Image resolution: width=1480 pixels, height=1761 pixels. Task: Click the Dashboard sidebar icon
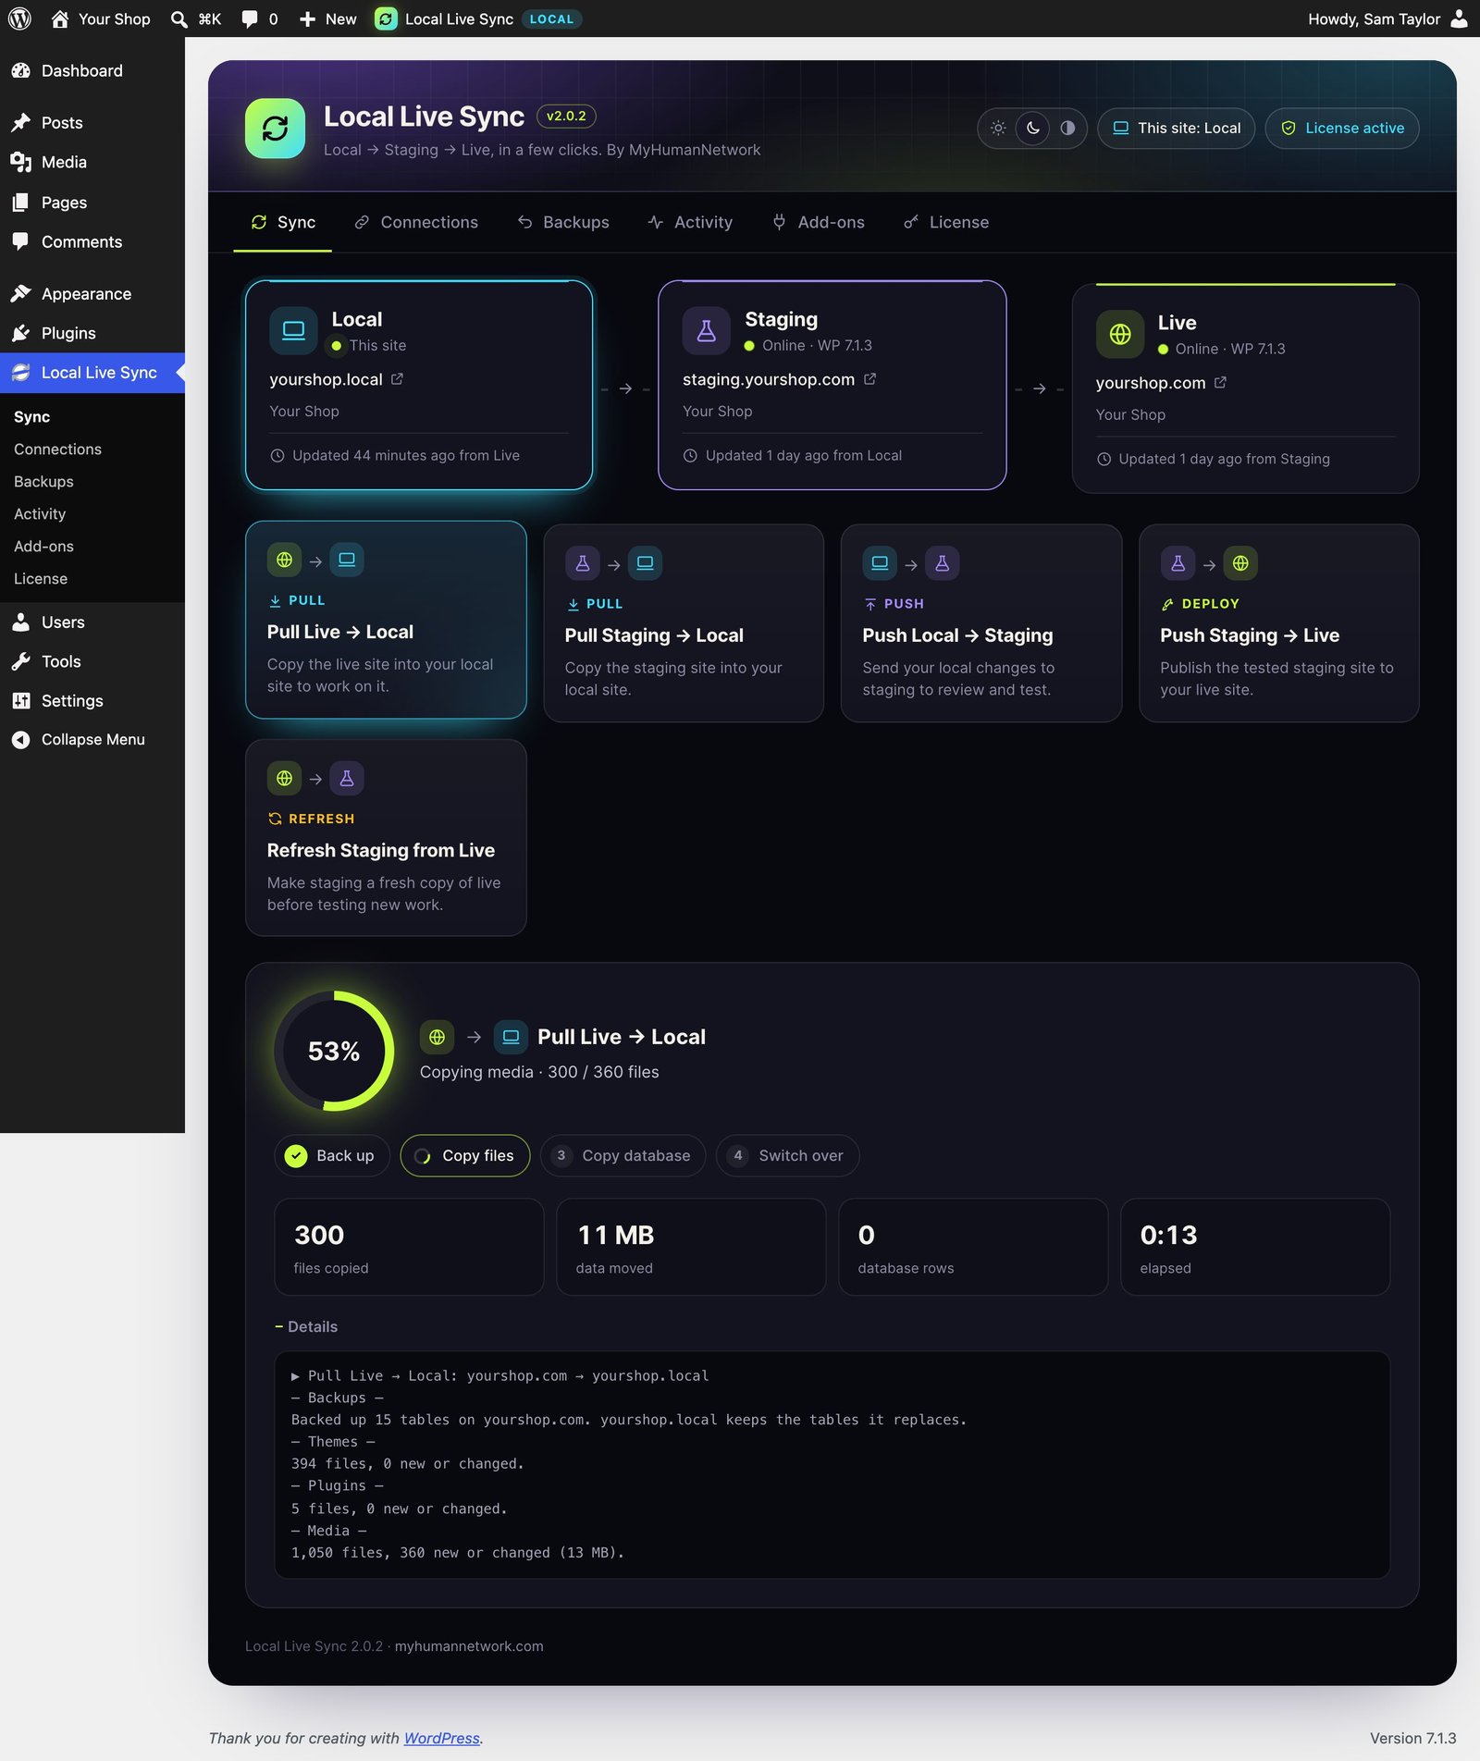[x=20, y=71]
